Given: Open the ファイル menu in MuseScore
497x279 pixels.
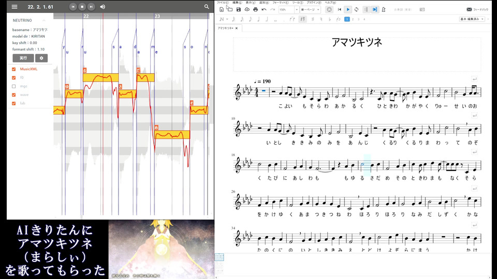Looking at the screenshot, I should tap(223, 3).
